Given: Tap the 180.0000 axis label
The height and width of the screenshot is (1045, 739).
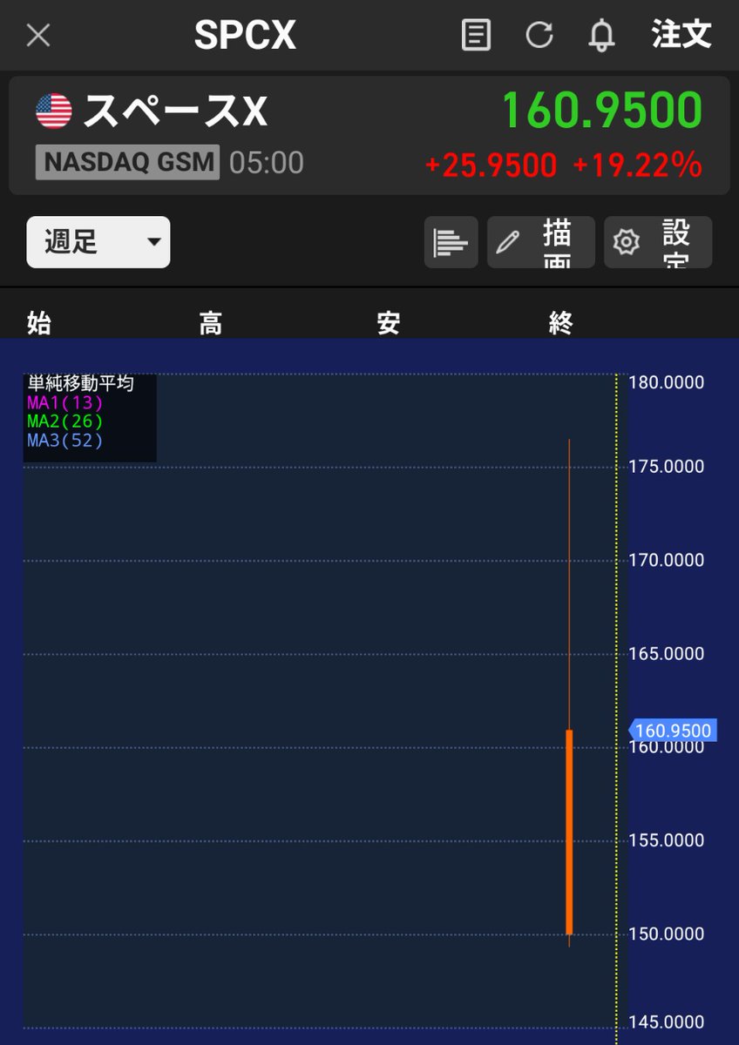Looking at the screenshot, I should point(667,382).
